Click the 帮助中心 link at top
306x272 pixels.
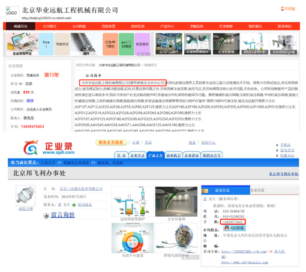click(x=208, y=142)
